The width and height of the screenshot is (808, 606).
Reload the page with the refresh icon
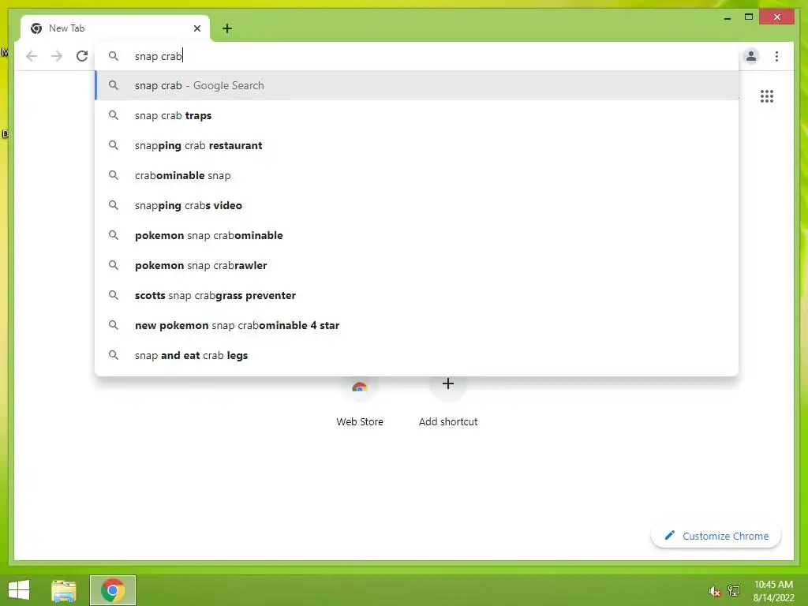point(82,56)
